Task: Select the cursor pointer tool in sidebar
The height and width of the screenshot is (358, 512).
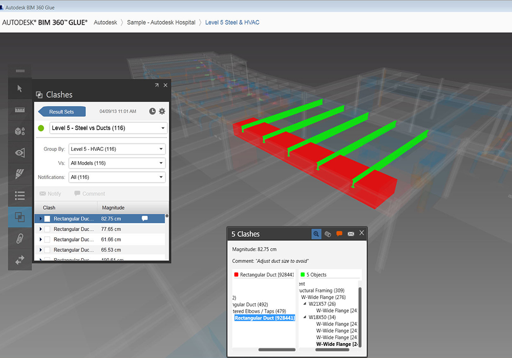Action: [x=19, y=88]
